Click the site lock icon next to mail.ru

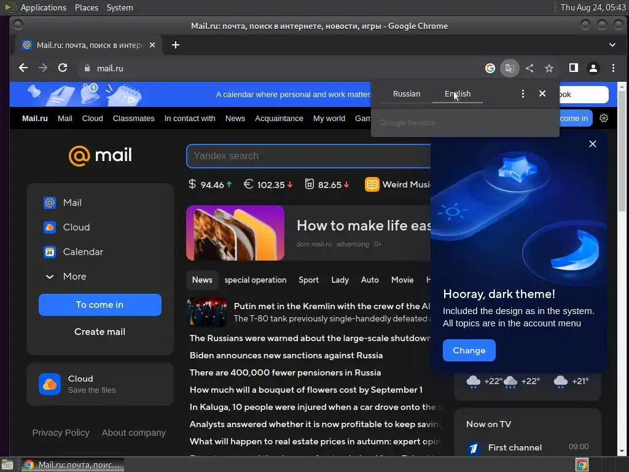(x=87, y=68)
